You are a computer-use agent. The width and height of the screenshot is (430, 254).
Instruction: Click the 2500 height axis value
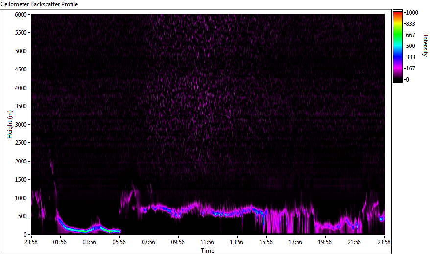click(21, 143)
